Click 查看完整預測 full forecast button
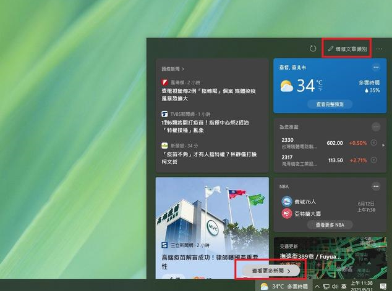Screen dimensions: 392x291 coord(330,104)
